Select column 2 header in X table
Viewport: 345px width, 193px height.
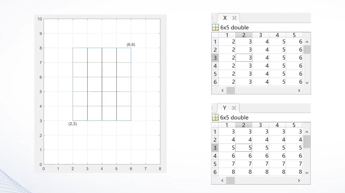244,35
